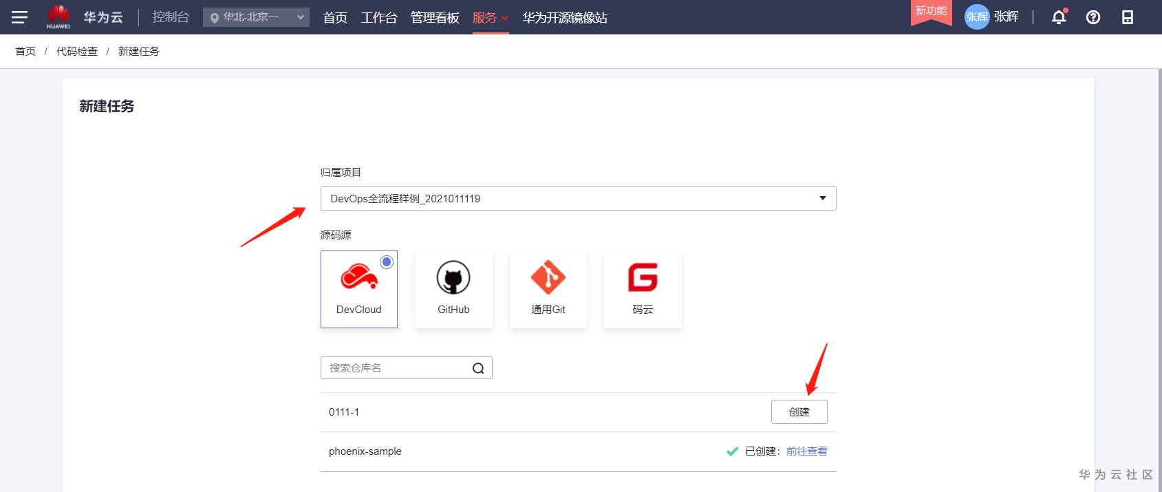Viewport: 1162px width, 492px height.
Task: Click the location pin in region selector
Action: pyautogui.click(x=215, y=18)
